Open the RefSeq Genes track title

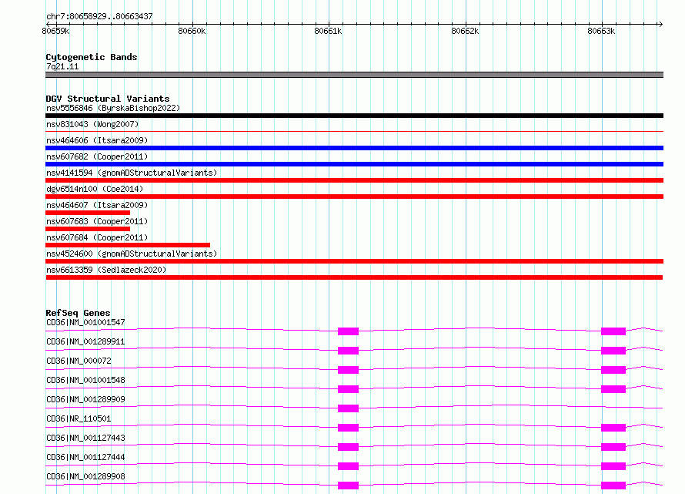click(78, 313)
